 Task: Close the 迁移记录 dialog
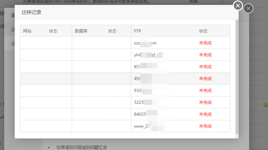(x=238, y=6)
